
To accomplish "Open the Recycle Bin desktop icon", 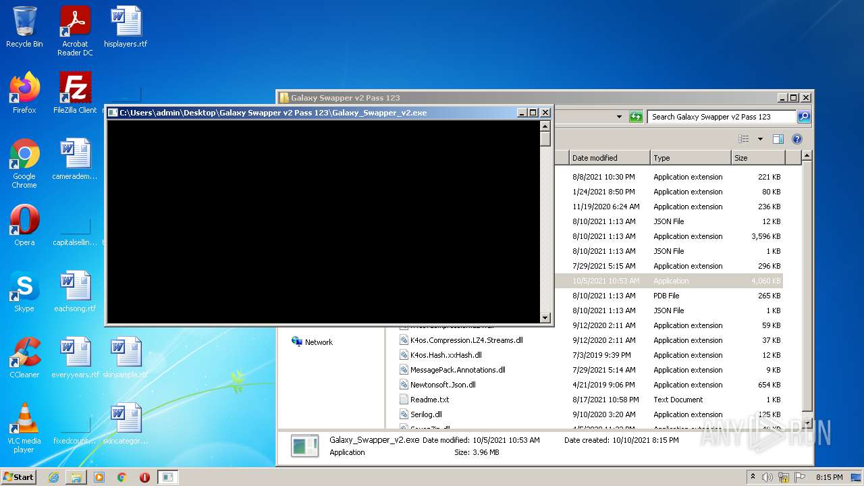I will [x=24, y=27].
